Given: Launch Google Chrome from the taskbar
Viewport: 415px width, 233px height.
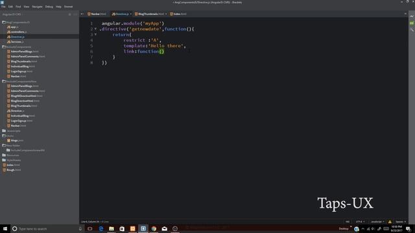Looking at the screenshot, I should pos(154,228).
